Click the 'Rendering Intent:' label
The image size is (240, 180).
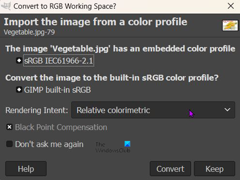pyautogui.click(x=37, y=110)
